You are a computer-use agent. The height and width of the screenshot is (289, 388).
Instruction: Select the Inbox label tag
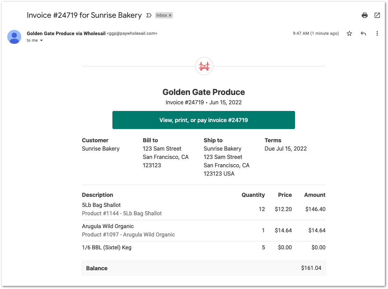pos(162,15)
